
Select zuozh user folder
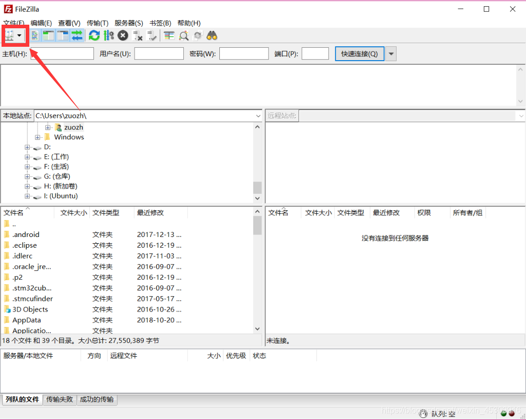click(x=73, y=127)
